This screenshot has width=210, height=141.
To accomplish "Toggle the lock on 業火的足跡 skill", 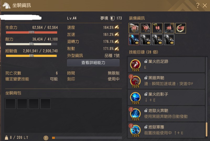I will (x=146, y=61).
